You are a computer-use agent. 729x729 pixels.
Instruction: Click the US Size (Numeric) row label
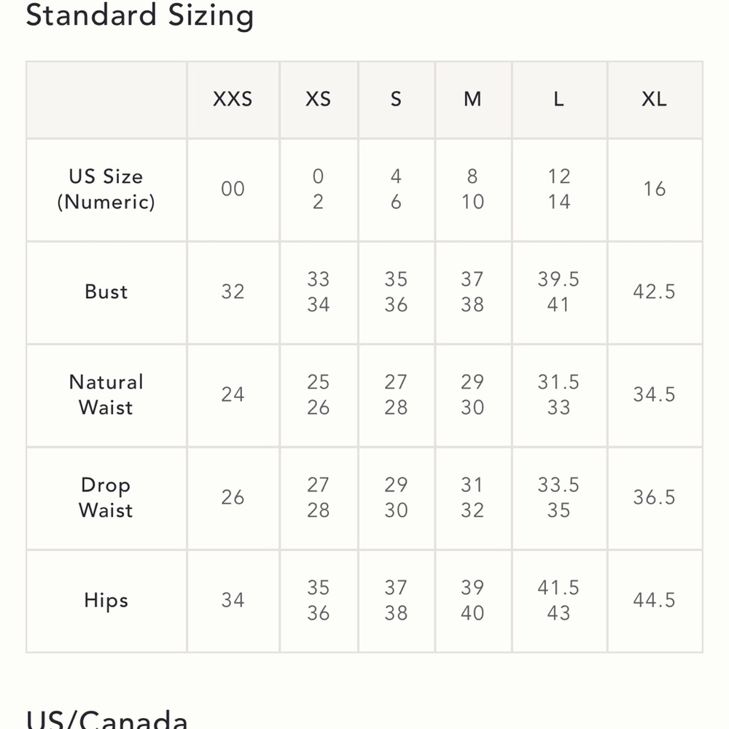coord(106,190)
